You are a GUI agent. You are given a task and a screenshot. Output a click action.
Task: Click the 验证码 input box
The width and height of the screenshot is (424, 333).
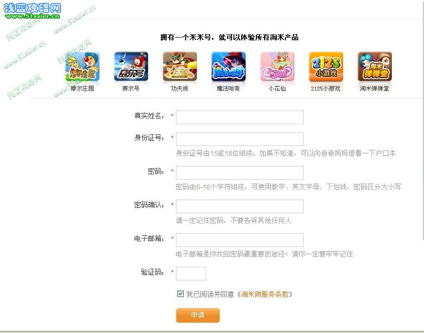(191, 274)
